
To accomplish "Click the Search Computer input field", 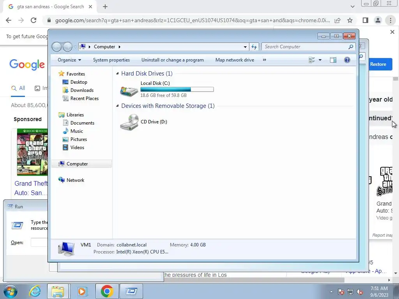I will coord(305,47).
